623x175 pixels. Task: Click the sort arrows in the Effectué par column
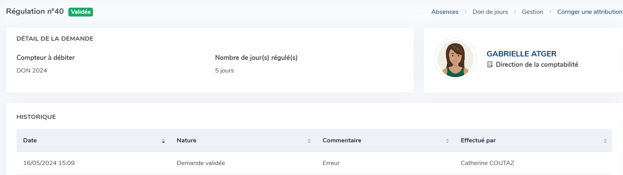(605, 141)
